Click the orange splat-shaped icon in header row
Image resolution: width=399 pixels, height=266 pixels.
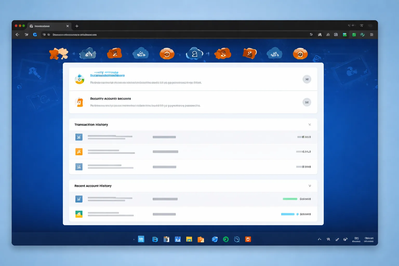(59, 54)
